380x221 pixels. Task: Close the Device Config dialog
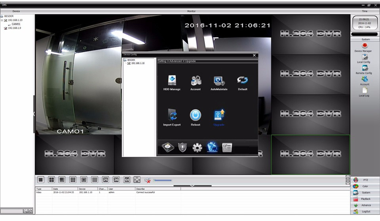254,55
